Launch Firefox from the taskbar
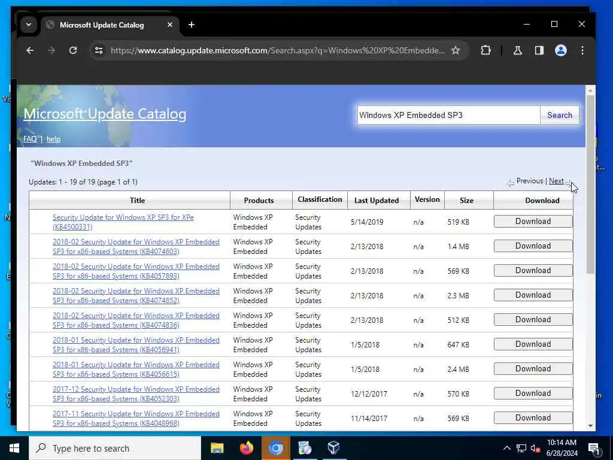The height and width of the screenshot is (460, 613). point(246,448)
